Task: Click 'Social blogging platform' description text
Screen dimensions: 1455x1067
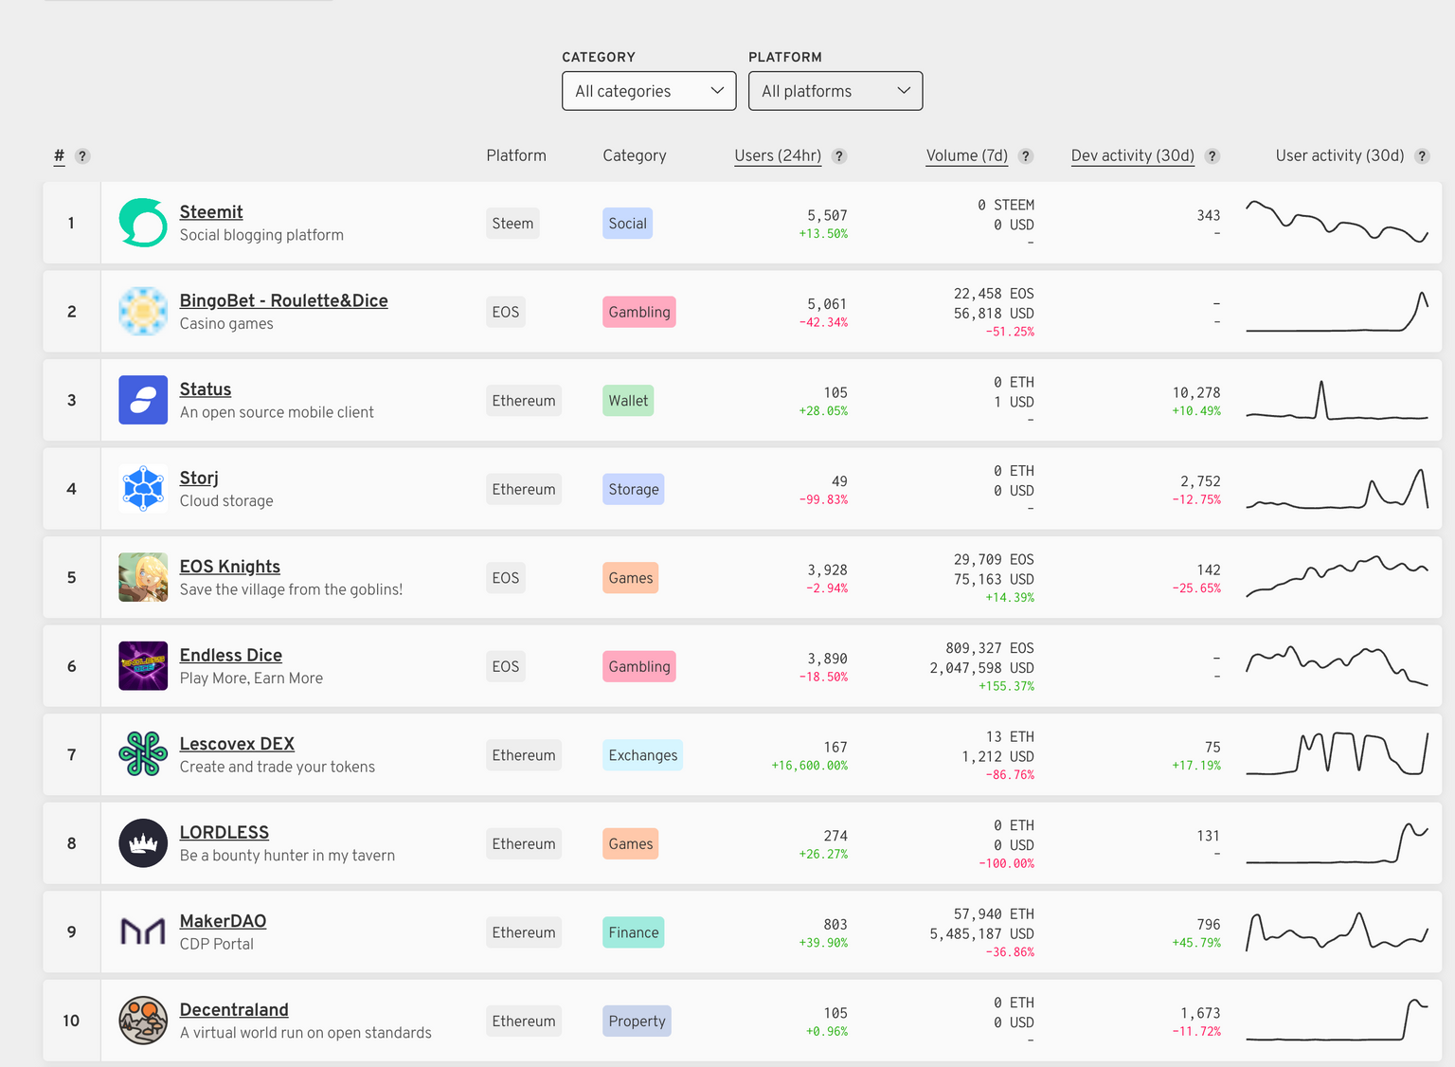Action: point(261,235)
